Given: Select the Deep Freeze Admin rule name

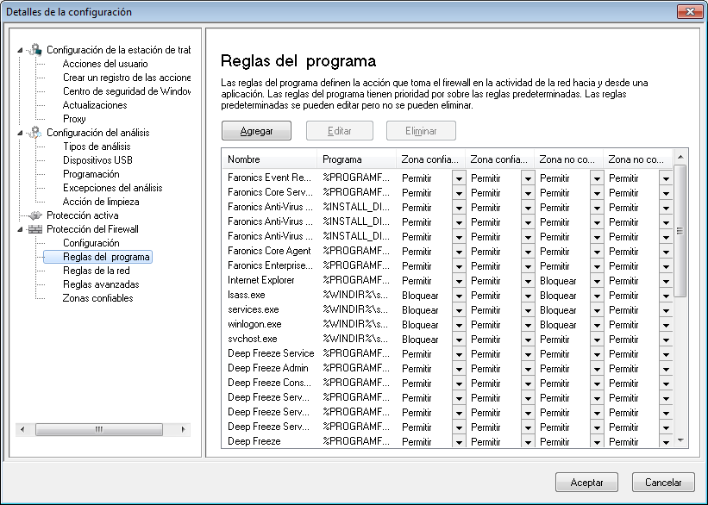Looking at the screenshot, I should pyautogui.click(x=267, y=368).
